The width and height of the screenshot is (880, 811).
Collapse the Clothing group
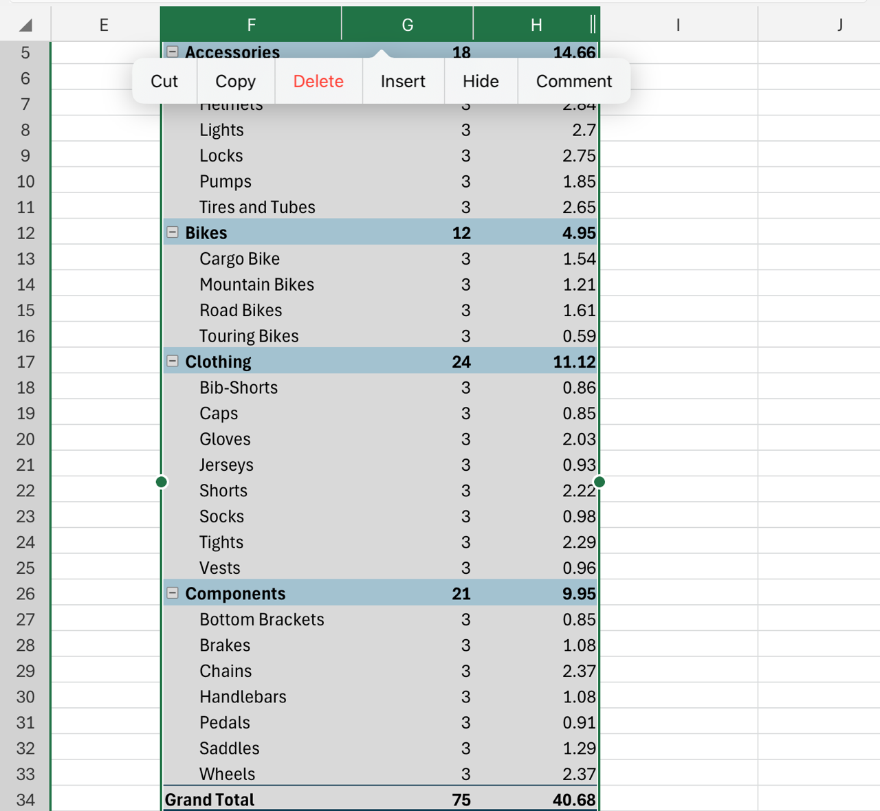173,361
